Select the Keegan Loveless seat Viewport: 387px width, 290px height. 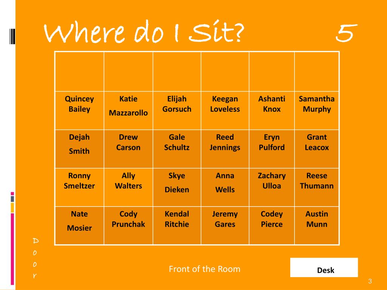[225, 111]
